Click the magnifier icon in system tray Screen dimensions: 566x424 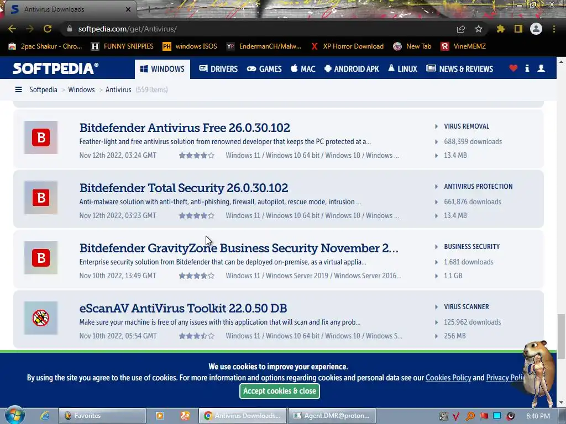pos(470,416)
